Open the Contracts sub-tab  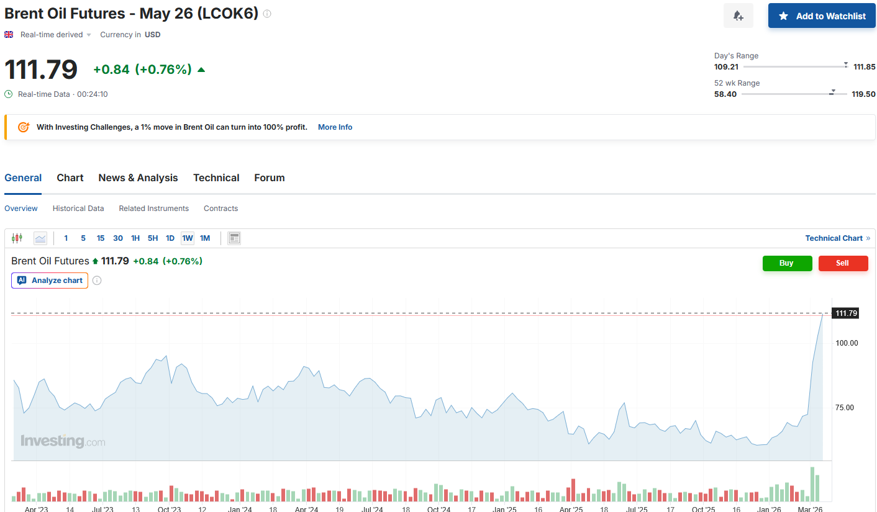(x=221, y=209)
